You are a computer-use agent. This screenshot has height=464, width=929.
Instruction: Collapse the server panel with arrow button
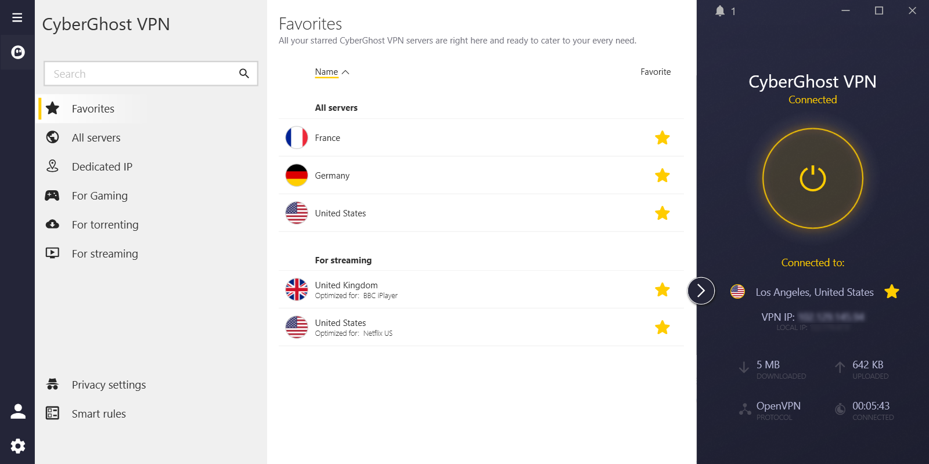click(701, 291)
